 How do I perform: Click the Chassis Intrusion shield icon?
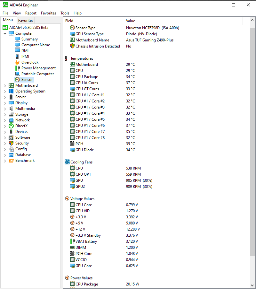click(72, 46)
